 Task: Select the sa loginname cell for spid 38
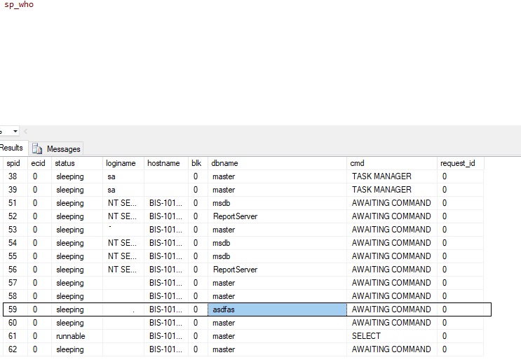(111, 176)
